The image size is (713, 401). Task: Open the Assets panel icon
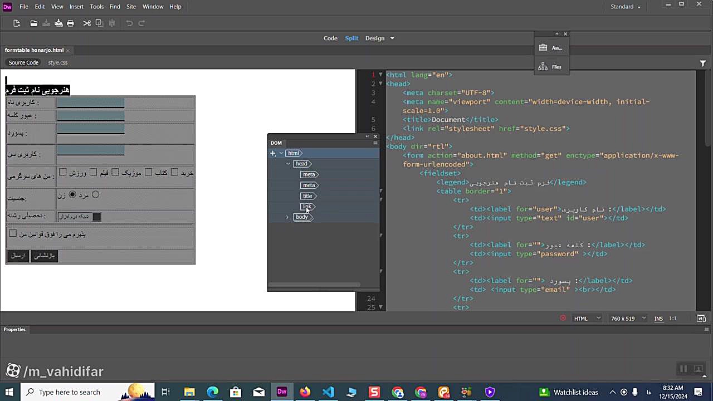tap(543, 48)
